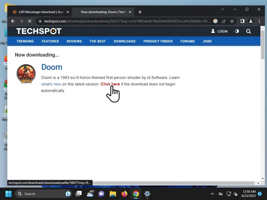This screenshot has width=267, height=200.
Task: Click the TechSpot logo
Action: tap(39, 31)
